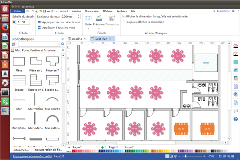240x160 pixels.
Task: Pick the Mur courbe wall shape
Action: coord(52,100)
